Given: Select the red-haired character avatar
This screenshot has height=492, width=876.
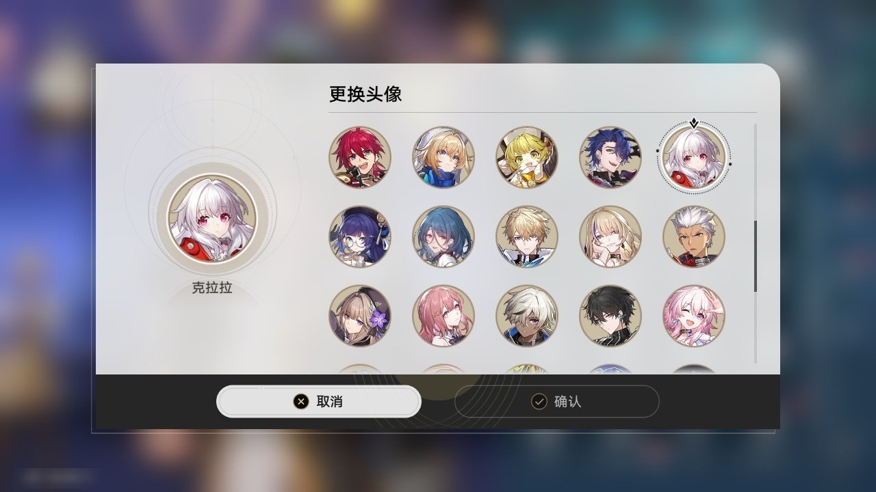Looking at the screenshot, I should (x=359, y=157).
